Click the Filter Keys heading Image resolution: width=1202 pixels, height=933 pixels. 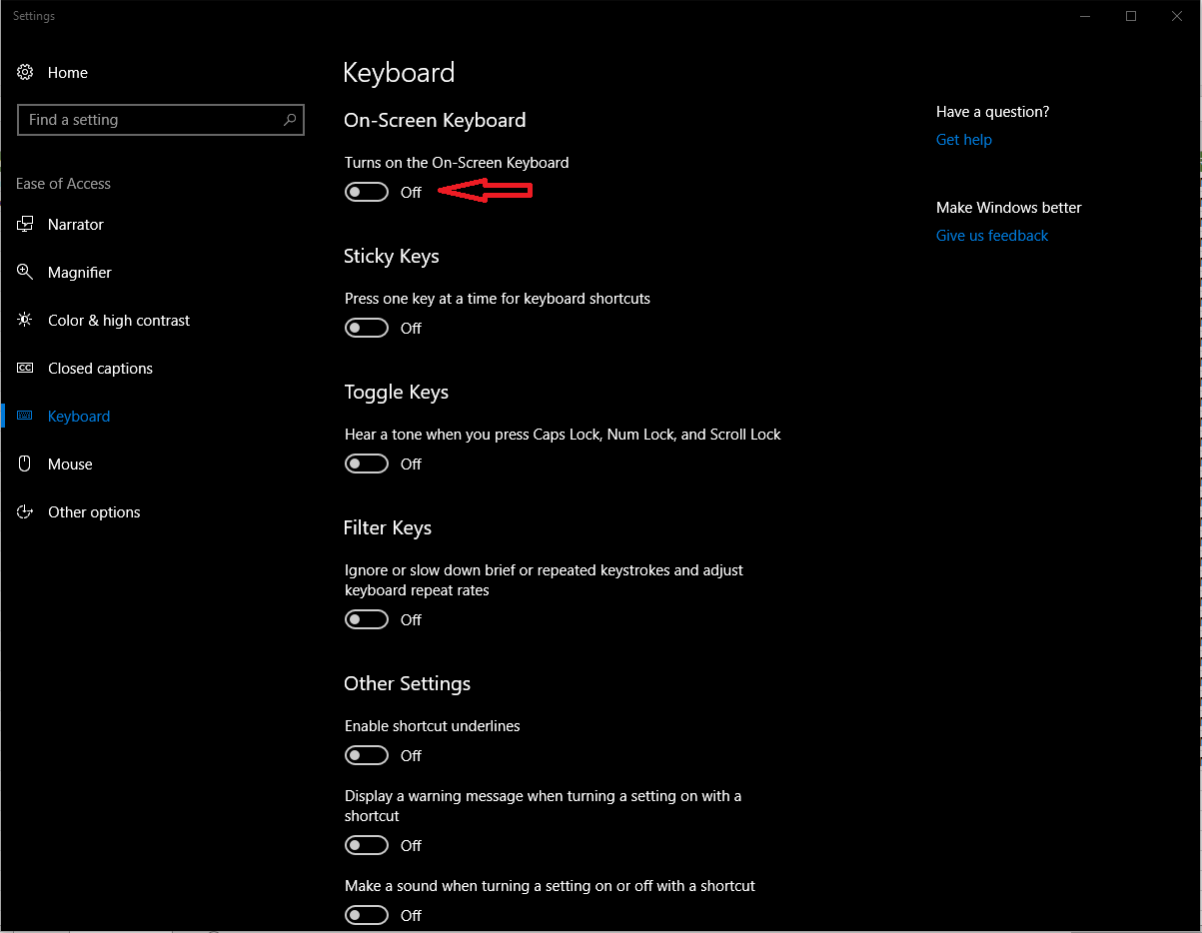point(388,528)
